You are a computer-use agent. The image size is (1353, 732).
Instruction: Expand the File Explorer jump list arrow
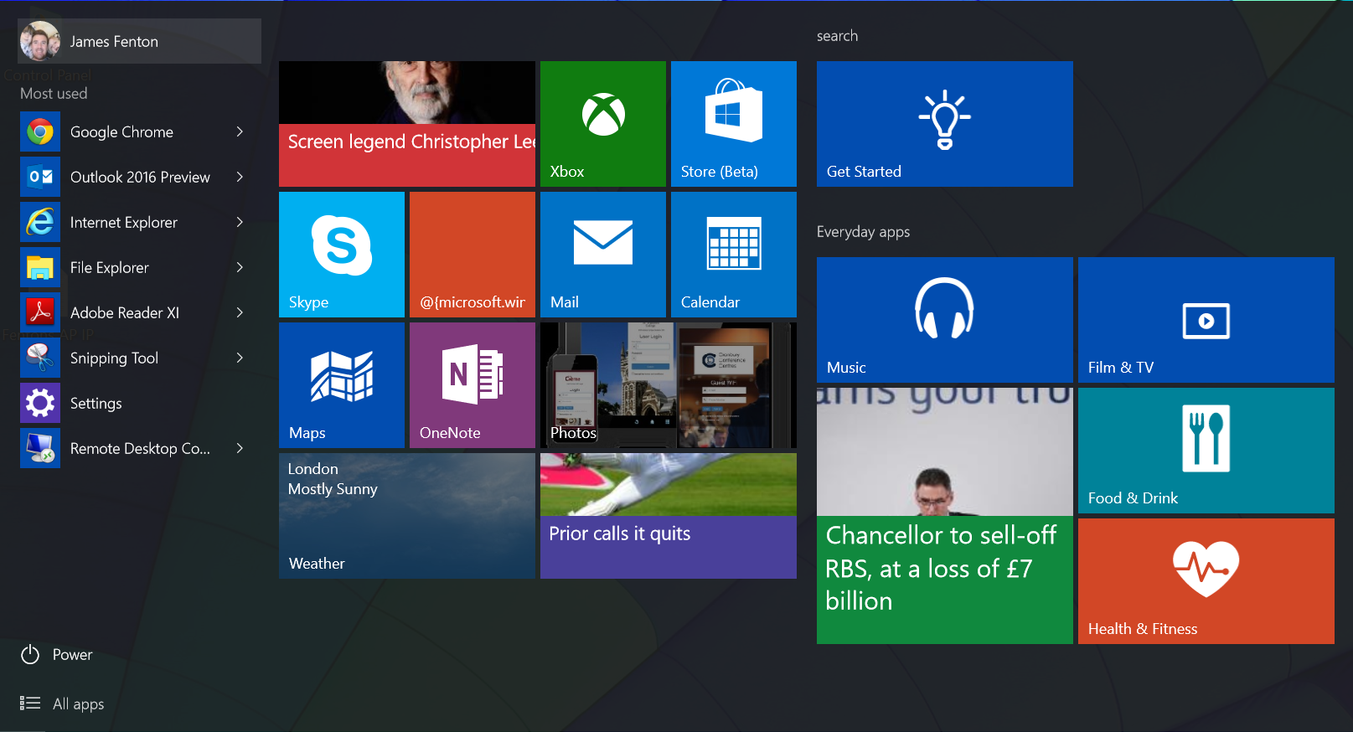pyautogui.click(x=240, y=267)
